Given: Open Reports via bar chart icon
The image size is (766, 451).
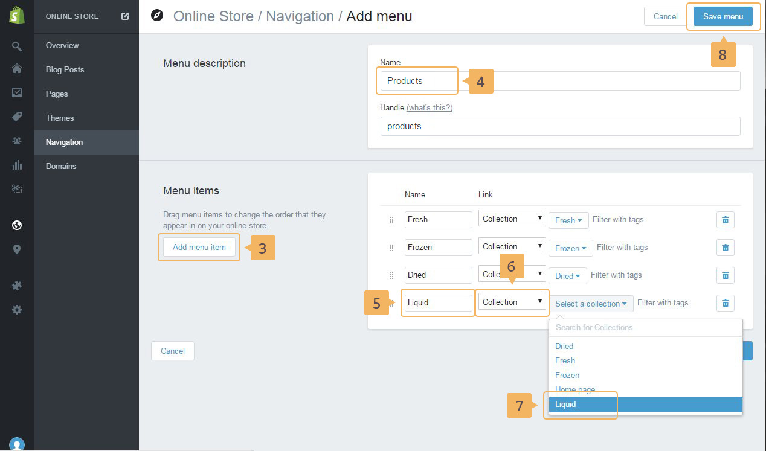Looking at the screenshot, I should point(17,165).
